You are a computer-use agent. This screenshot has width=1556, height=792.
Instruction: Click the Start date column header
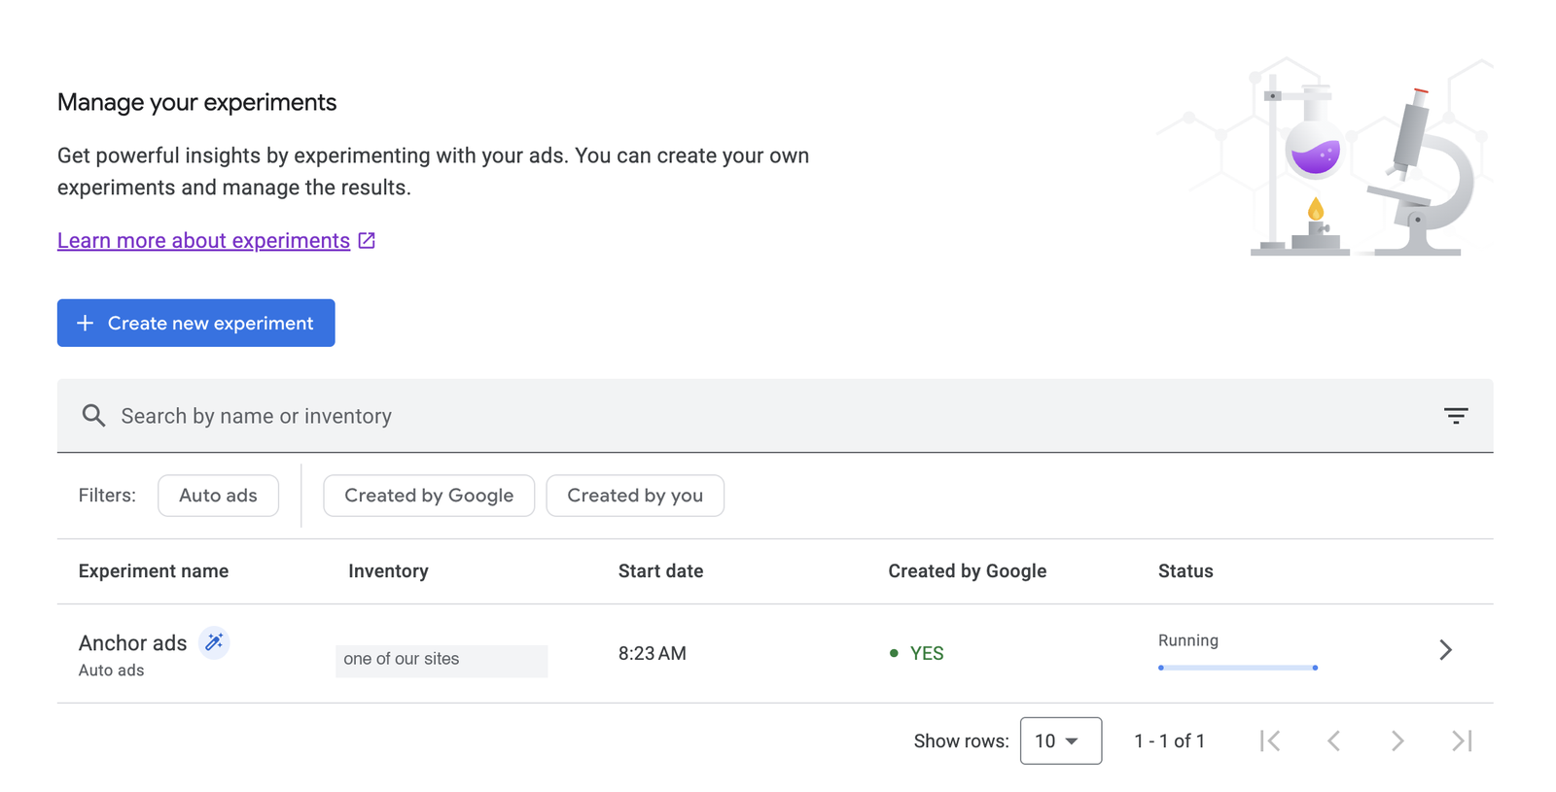[660, 571]
